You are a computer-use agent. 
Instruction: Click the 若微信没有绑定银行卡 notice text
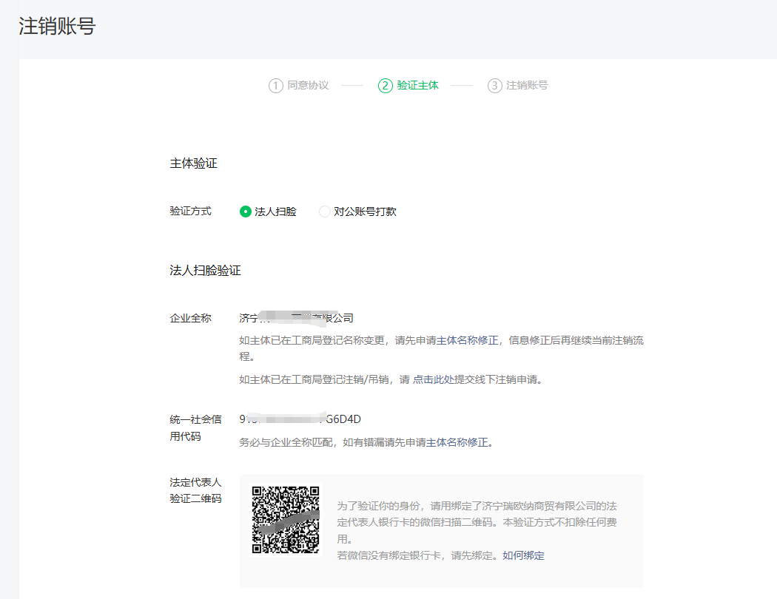[420, 555]
